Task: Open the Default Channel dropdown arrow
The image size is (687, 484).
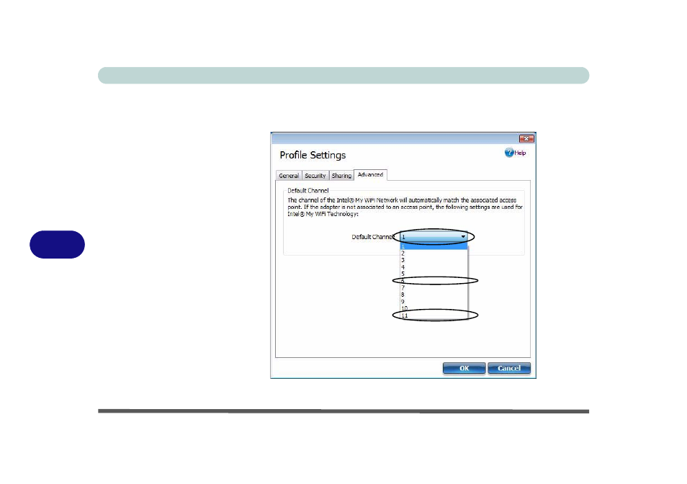Action: (463, 236)
